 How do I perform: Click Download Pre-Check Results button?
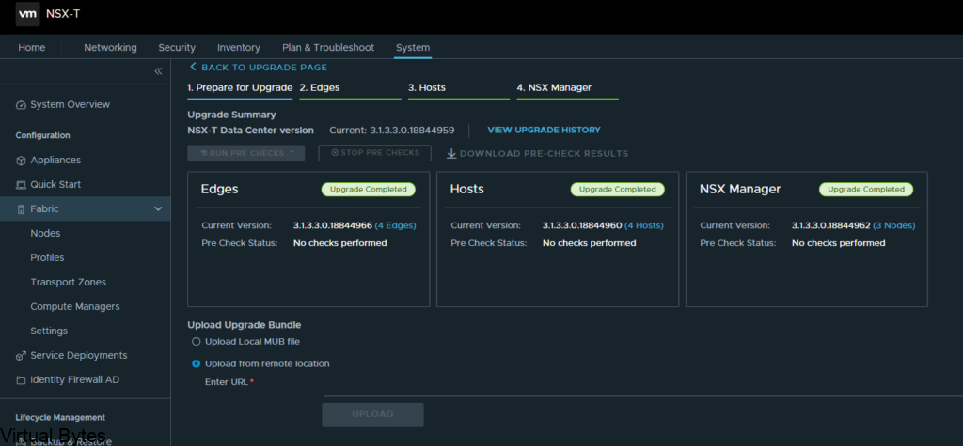click(x=537, y=153)
